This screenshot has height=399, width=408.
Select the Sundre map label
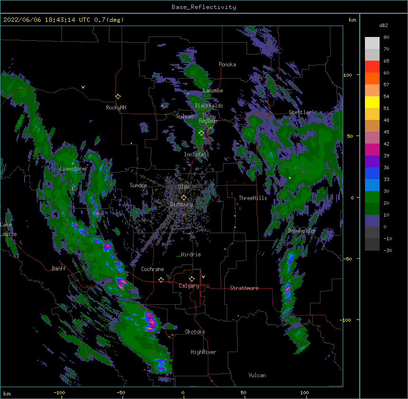coord(138,185)
